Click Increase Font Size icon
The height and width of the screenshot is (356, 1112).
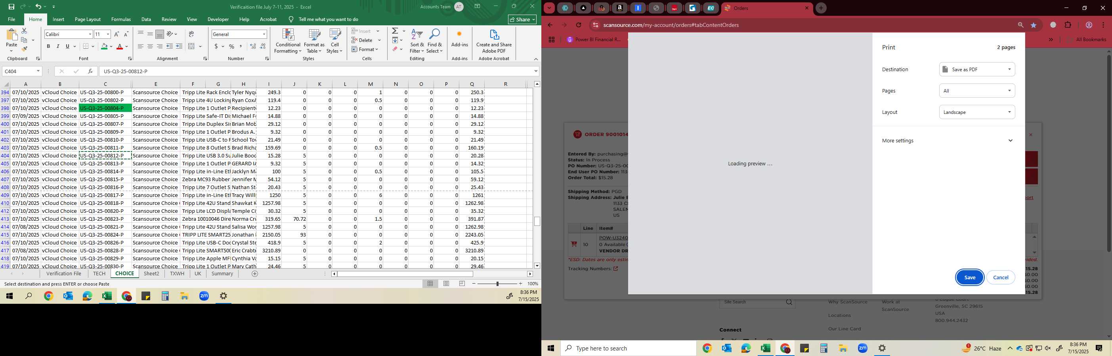click(x=117, y=34)
